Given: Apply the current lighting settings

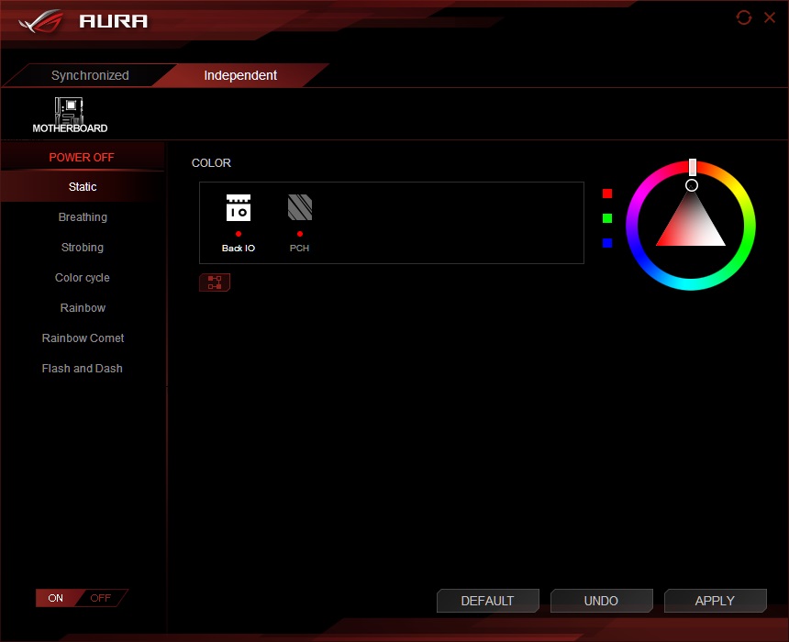Looking at the screenshot, I should [716, 601].
